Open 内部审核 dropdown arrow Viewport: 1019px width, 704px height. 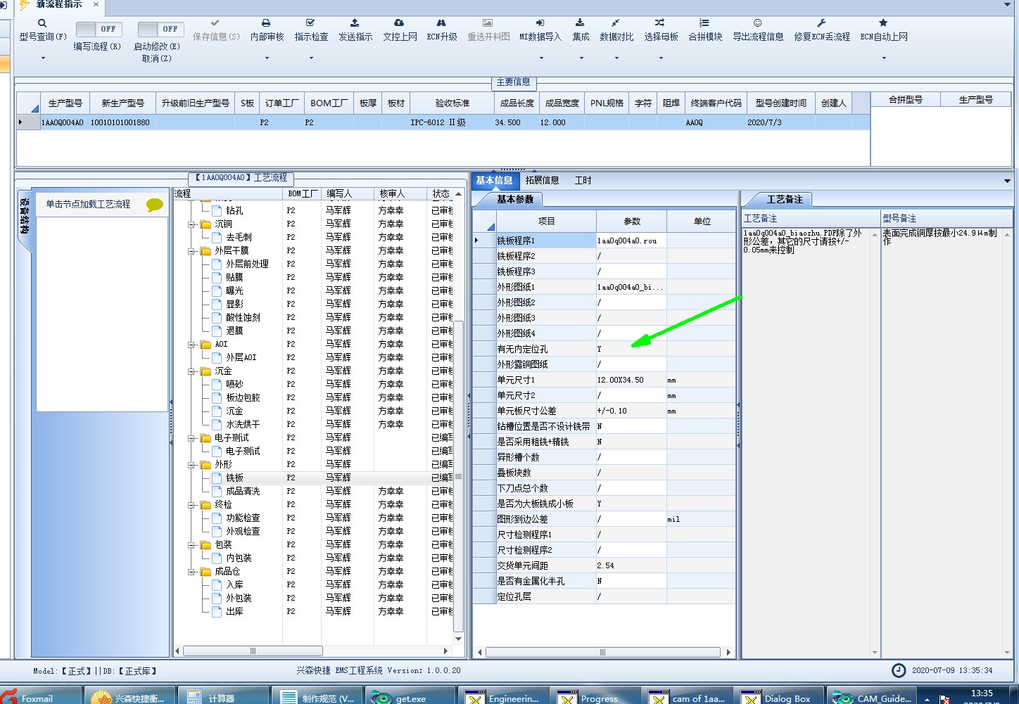267,58
